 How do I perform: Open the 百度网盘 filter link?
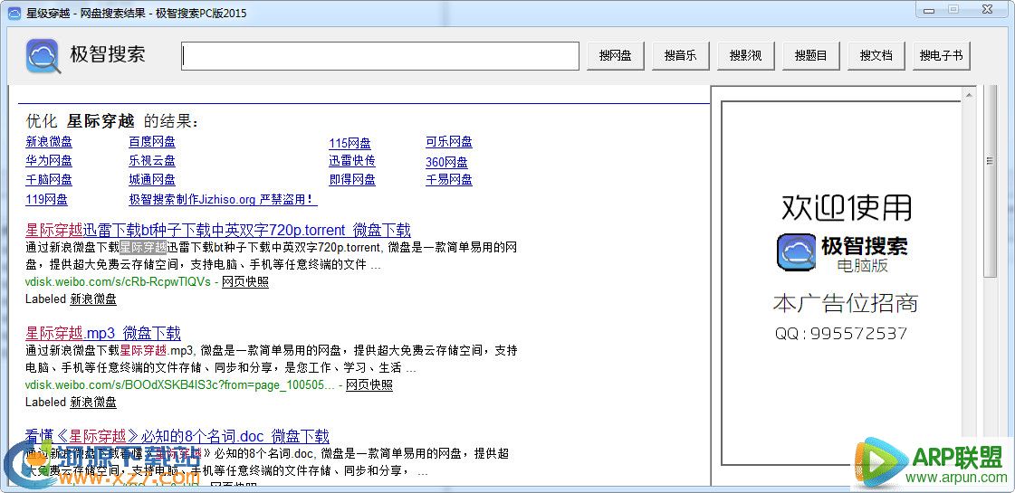152,142
